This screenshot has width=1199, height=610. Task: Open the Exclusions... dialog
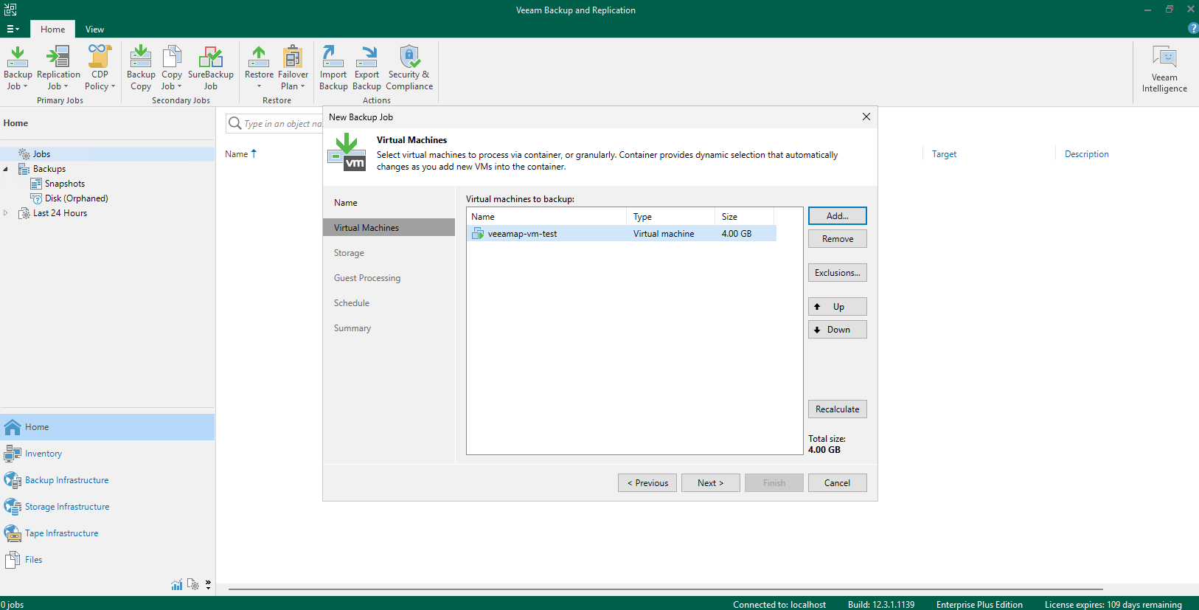click(837, 273)
